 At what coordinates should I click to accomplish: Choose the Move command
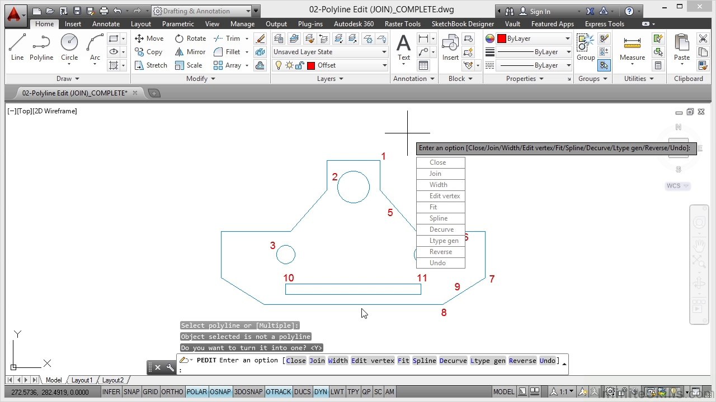click(x=149, y=39)
